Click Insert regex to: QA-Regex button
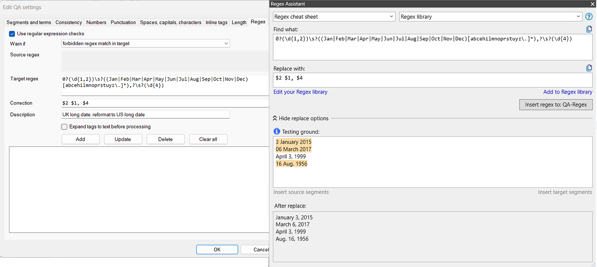The image size is (597, 267). click(556, 105)
